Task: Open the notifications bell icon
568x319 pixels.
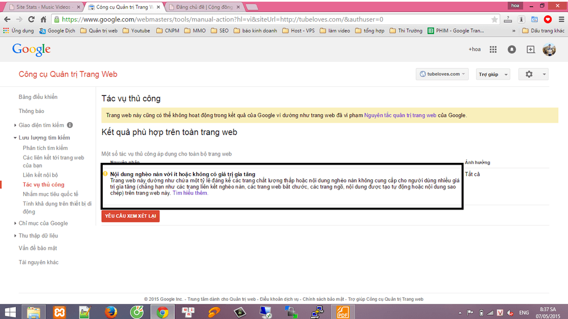Action: click(512, 49)
